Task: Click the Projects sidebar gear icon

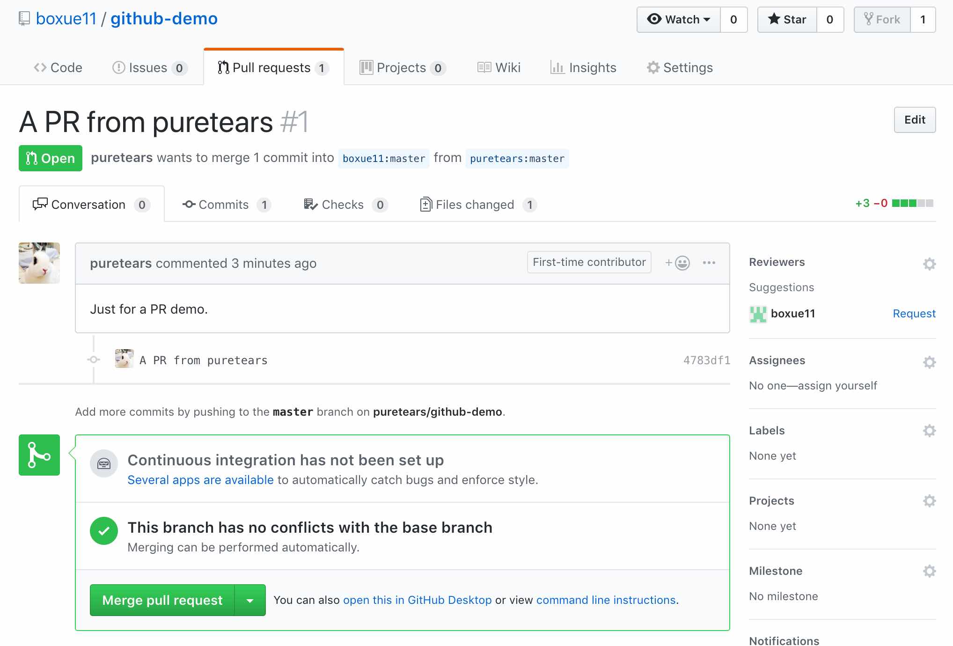Action: coord(929,501)
